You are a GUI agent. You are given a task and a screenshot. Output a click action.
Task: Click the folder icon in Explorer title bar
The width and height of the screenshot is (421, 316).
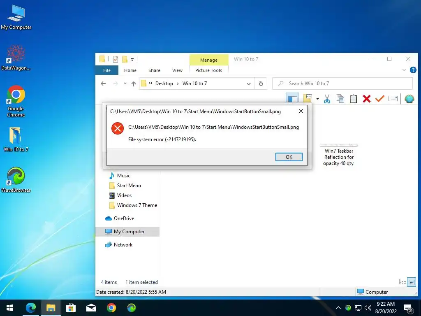click(102, 59)
